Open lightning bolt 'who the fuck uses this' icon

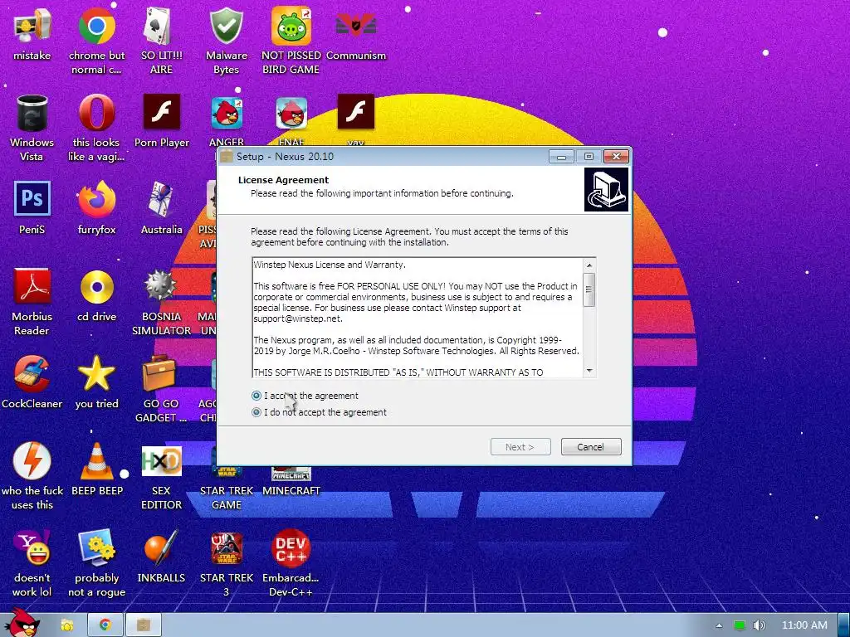(x=32, y=477)
